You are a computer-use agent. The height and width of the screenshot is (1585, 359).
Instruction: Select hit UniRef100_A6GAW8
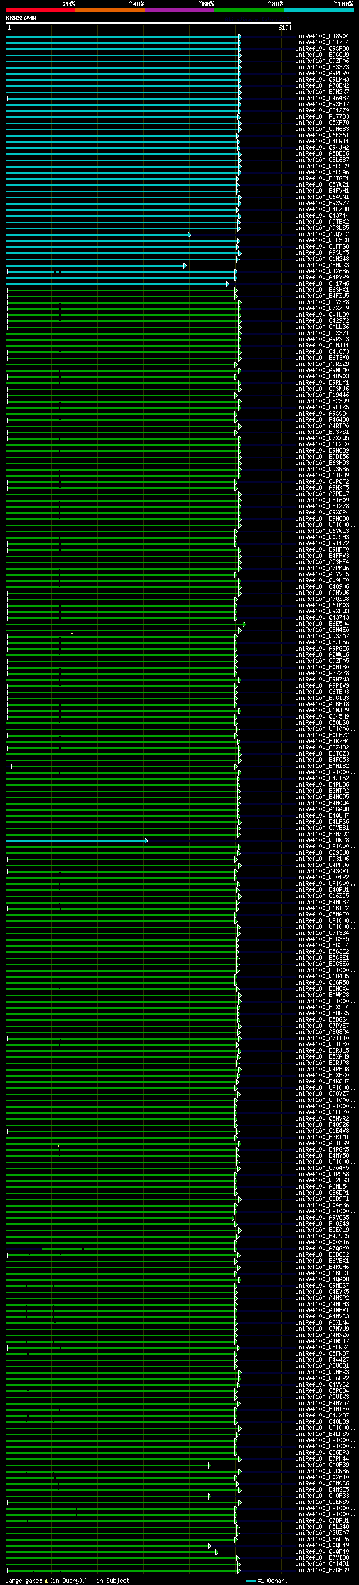[x=322, y=810]
